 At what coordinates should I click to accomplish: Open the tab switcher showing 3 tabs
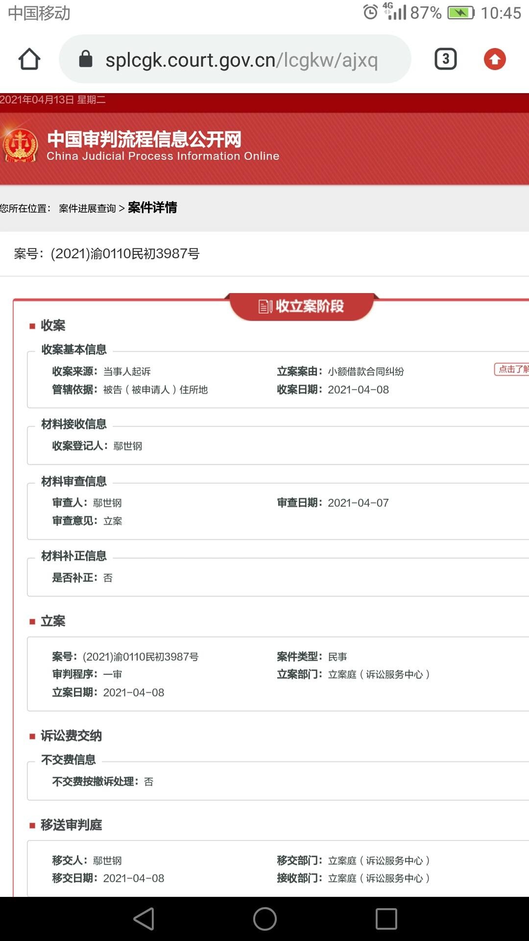click(445, 59)
